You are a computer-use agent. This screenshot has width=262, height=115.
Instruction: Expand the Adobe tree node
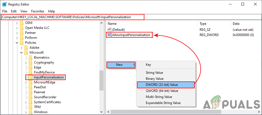click(x=22, y=48)
